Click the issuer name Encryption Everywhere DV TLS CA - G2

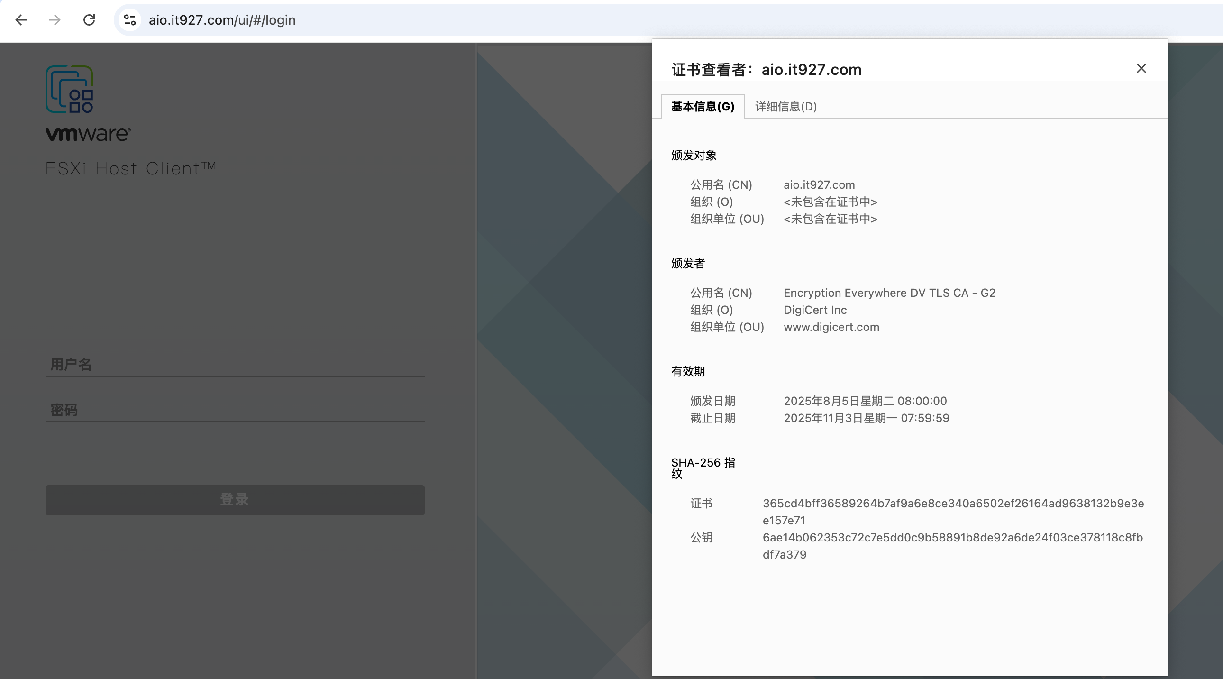[889, 293]
